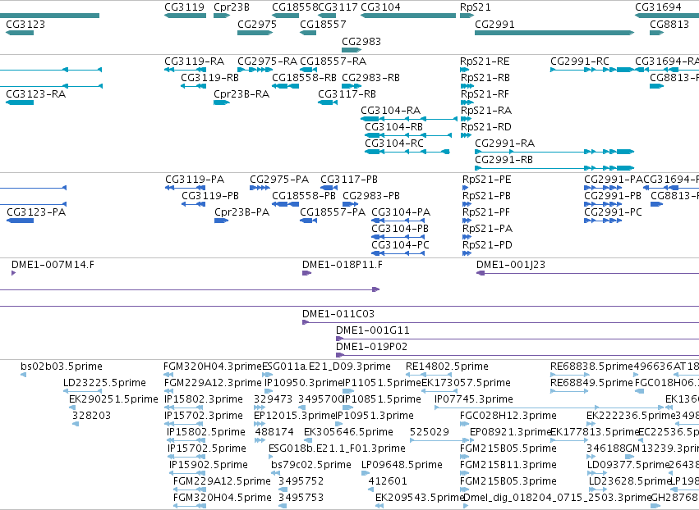
Task: Select transcript CG3119-RA label
Action: point(195,61)
